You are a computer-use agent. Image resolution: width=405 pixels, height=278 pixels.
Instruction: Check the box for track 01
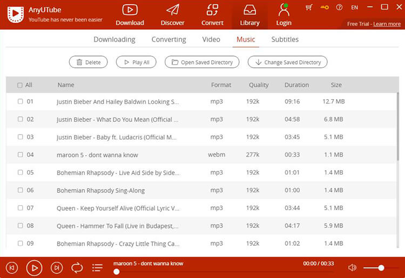tap(20, 101)
